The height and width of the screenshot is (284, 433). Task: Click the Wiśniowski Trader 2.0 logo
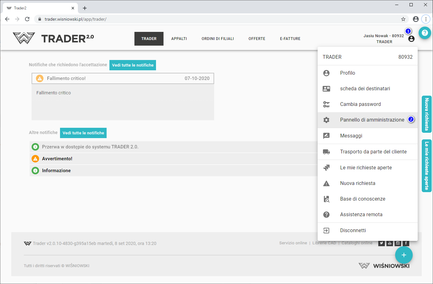pyautogui.click(x=53, y=38)
